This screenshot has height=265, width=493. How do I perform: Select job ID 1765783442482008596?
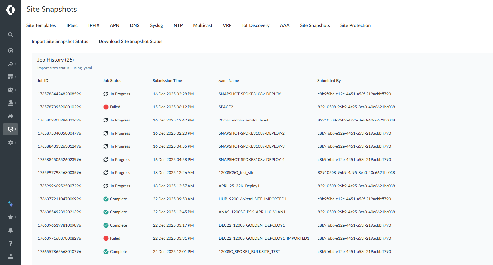(x=59, y=94)
